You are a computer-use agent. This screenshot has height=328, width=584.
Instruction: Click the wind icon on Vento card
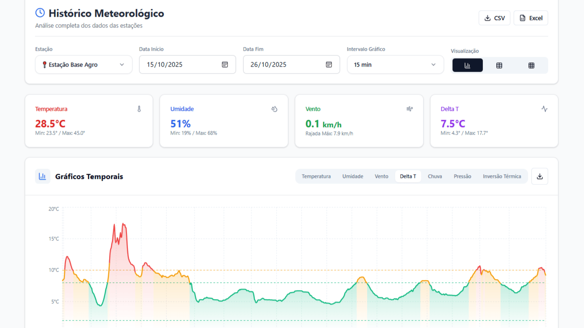click(410, 109)
